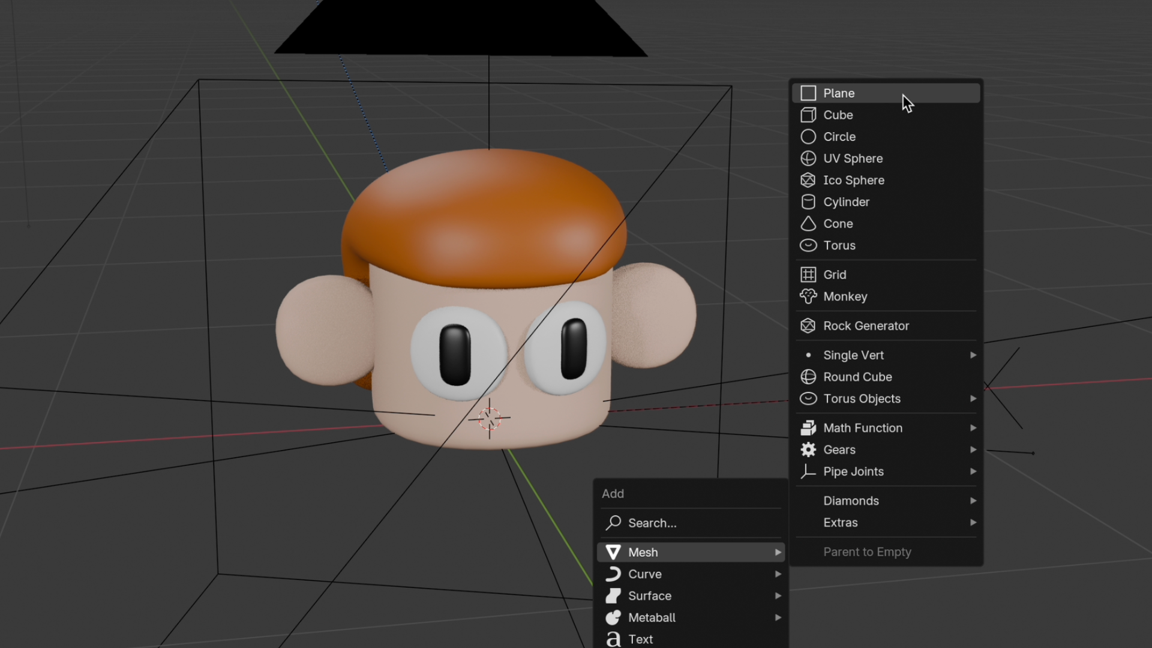
Task: Click the Single Vert dot icon
Action: (x=808, y=355)
